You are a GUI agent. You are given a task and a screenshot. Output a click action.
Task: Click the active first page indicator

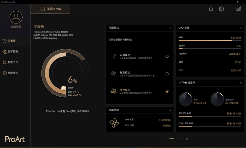[172, 138]
